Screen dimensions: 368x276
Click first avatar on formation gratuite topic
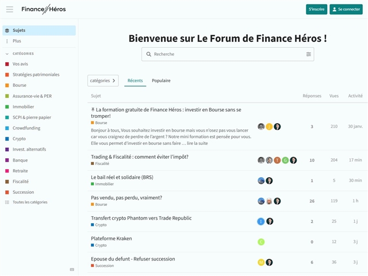pos(261,126)
